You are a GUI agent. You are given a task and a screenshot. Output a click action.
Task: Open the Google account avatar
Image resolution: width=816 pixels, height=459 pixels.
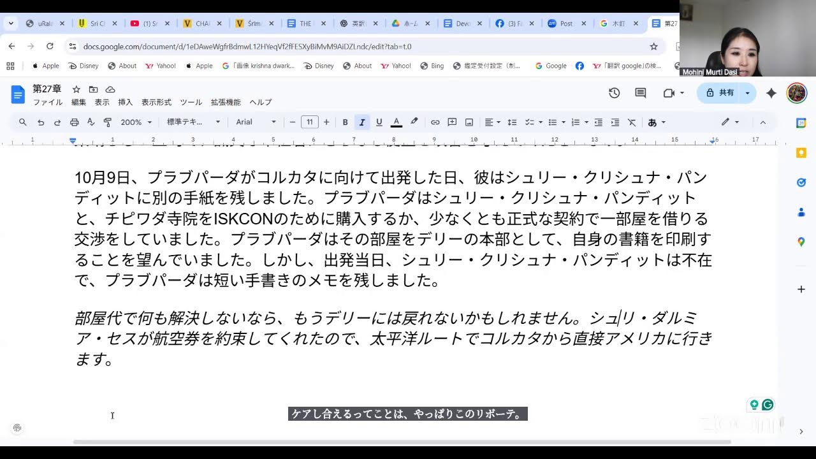797,93
